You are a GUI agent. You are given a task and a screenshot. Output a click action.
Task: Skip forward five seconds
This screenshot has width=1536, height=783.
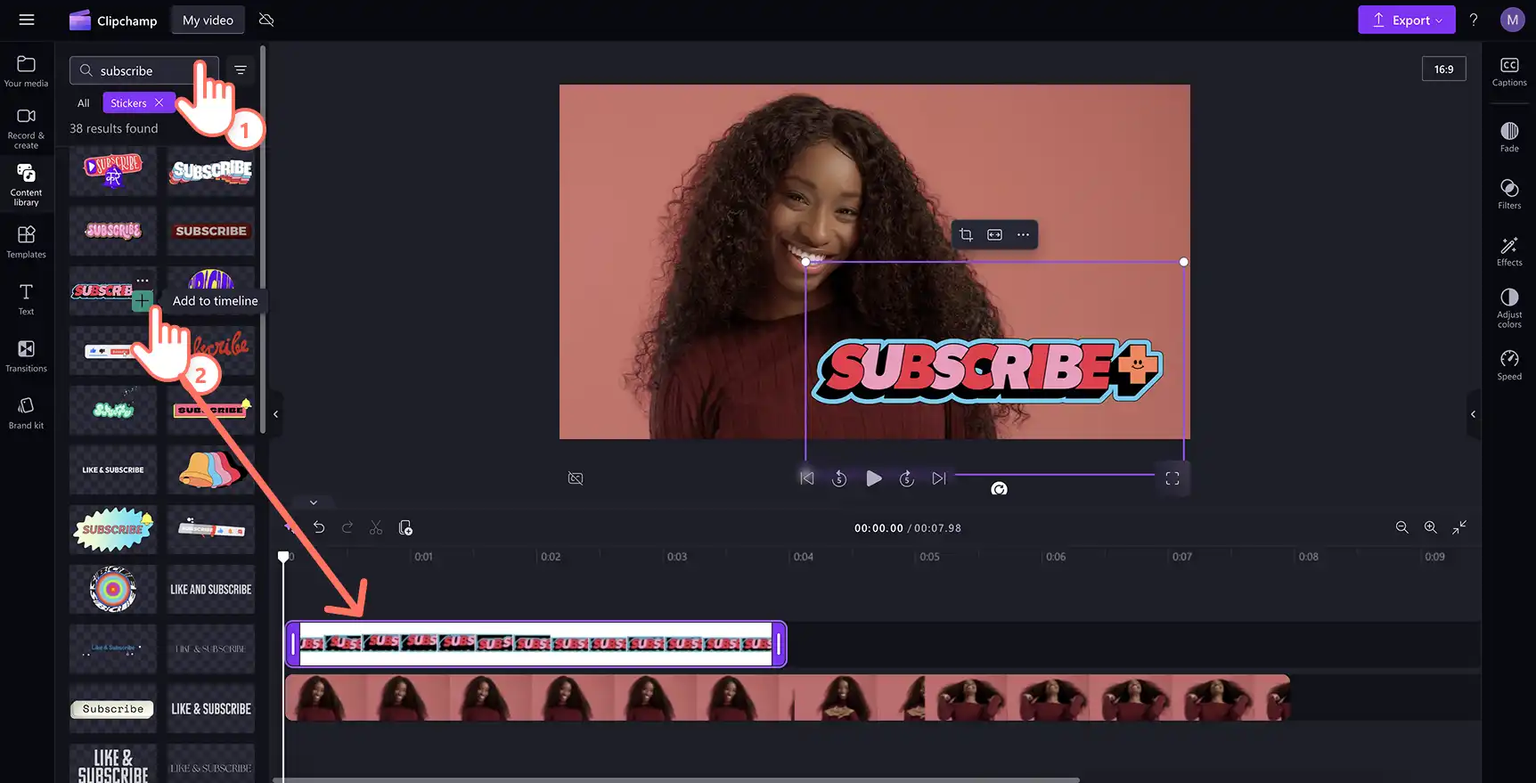[x=907, y=478]
